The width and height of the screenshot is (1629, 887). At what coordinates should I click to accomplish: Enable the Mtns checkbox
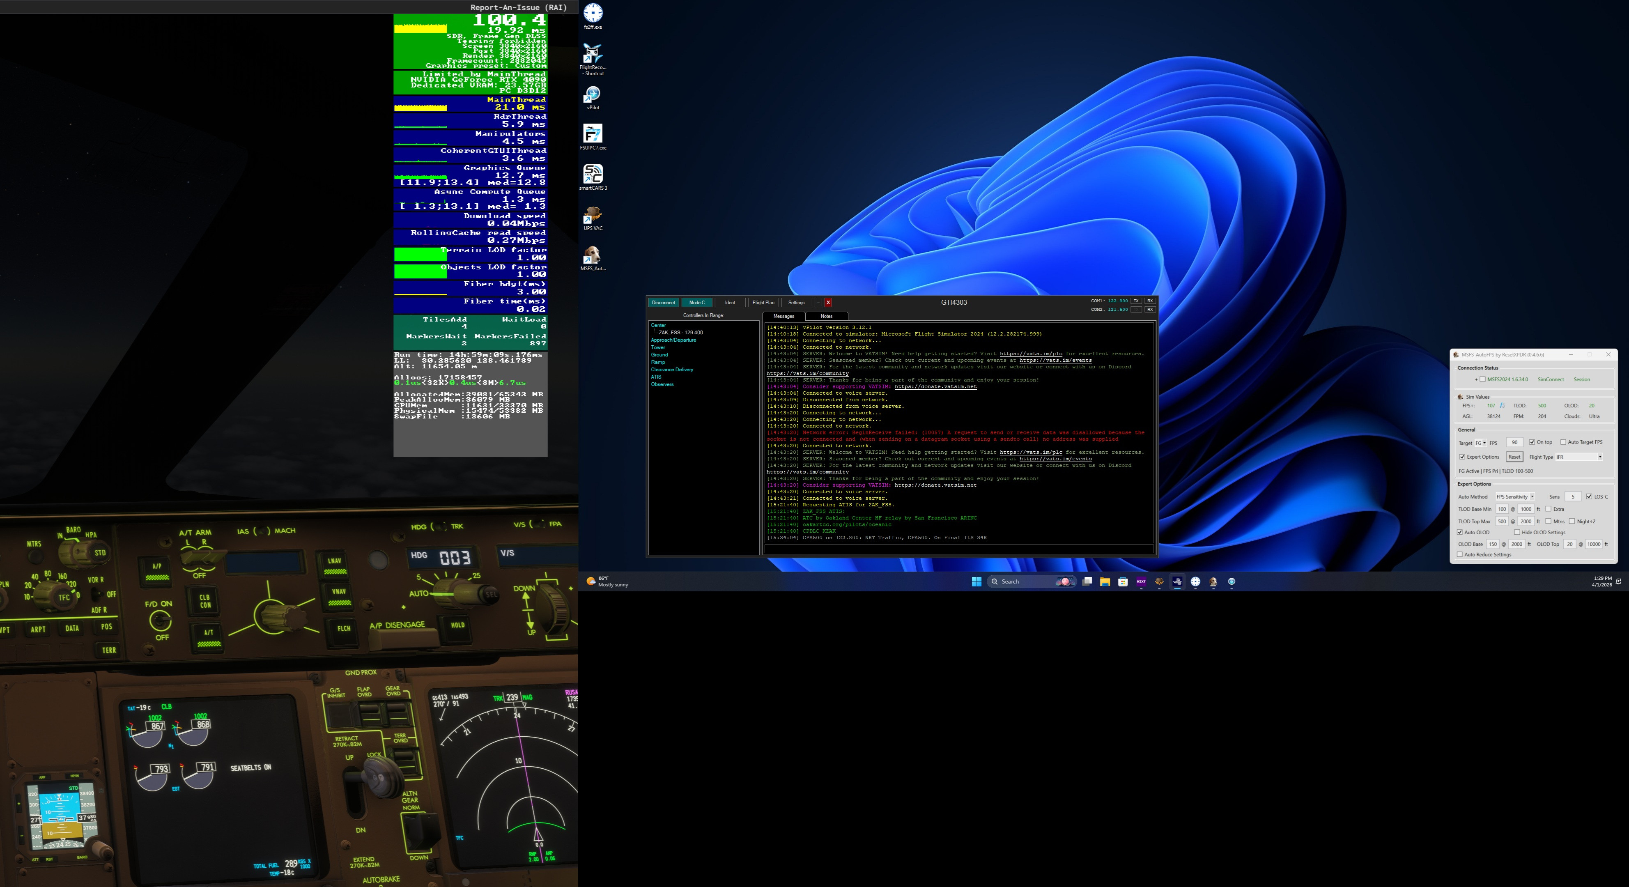pos(1548,521)
